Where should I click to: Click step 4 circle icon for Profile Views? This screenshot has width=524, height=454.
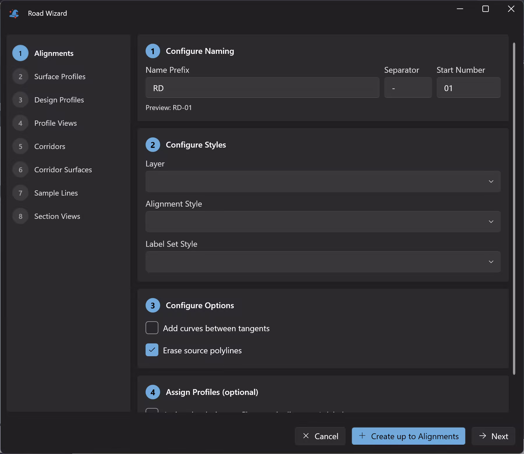point(20,123)
